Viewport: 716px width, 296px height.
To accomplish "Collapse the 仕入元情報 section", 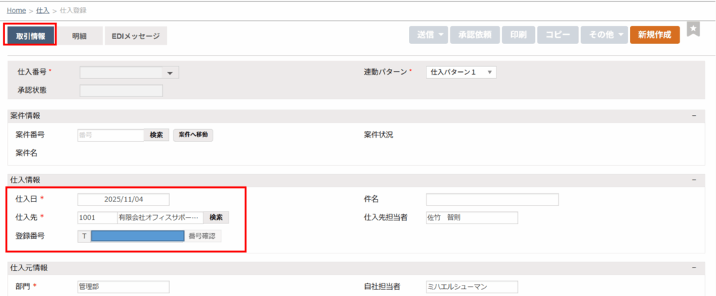I will (694, 267).
